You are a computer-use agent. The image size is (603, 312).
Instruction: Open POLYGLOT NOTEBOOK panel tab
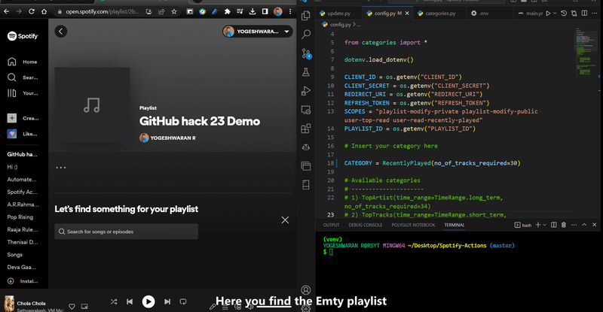click(413, 225)
